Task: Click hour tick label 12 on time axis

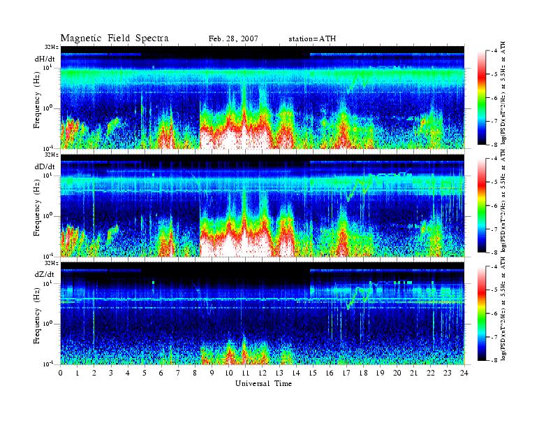Action: click(263, 373)
